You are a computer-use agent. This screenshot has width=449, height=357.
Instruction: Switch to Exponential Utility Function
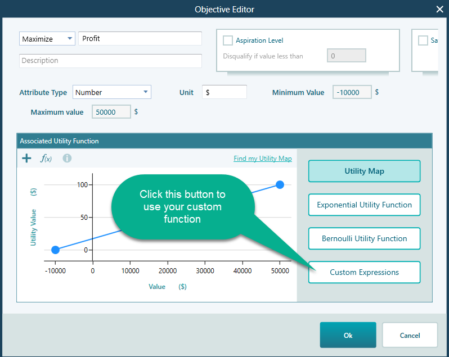[x=364, y=205]
